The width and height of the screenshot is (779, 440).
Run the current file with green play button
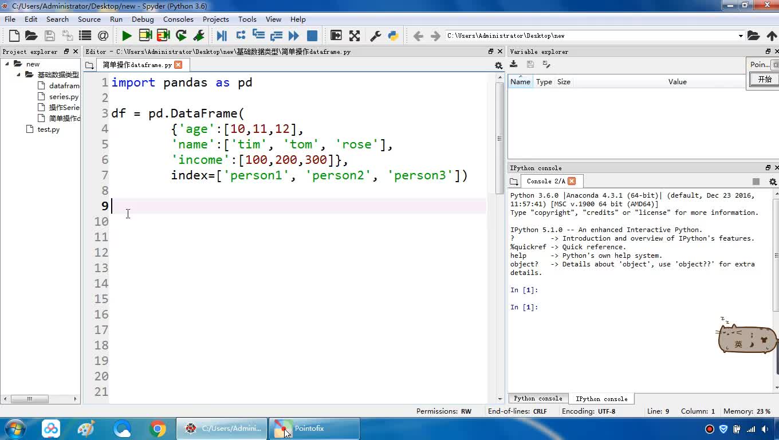coord(127,36)
